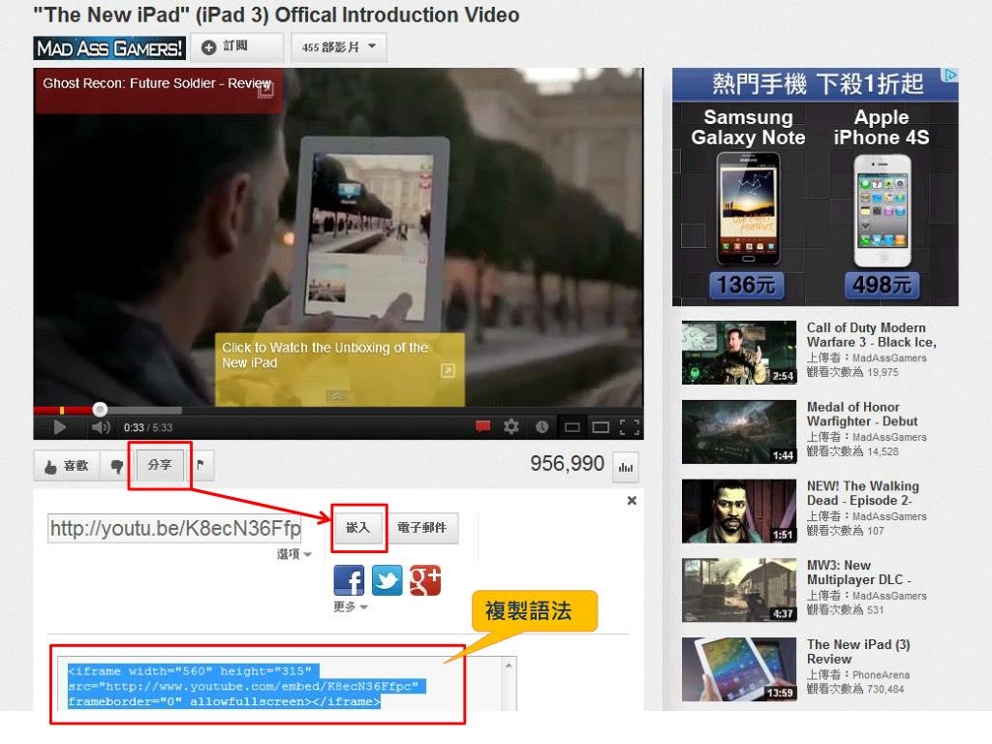The height and width of the screenshot is (744, 992).
Task: Open The New iPad (3) Review title
Action: 858,651
